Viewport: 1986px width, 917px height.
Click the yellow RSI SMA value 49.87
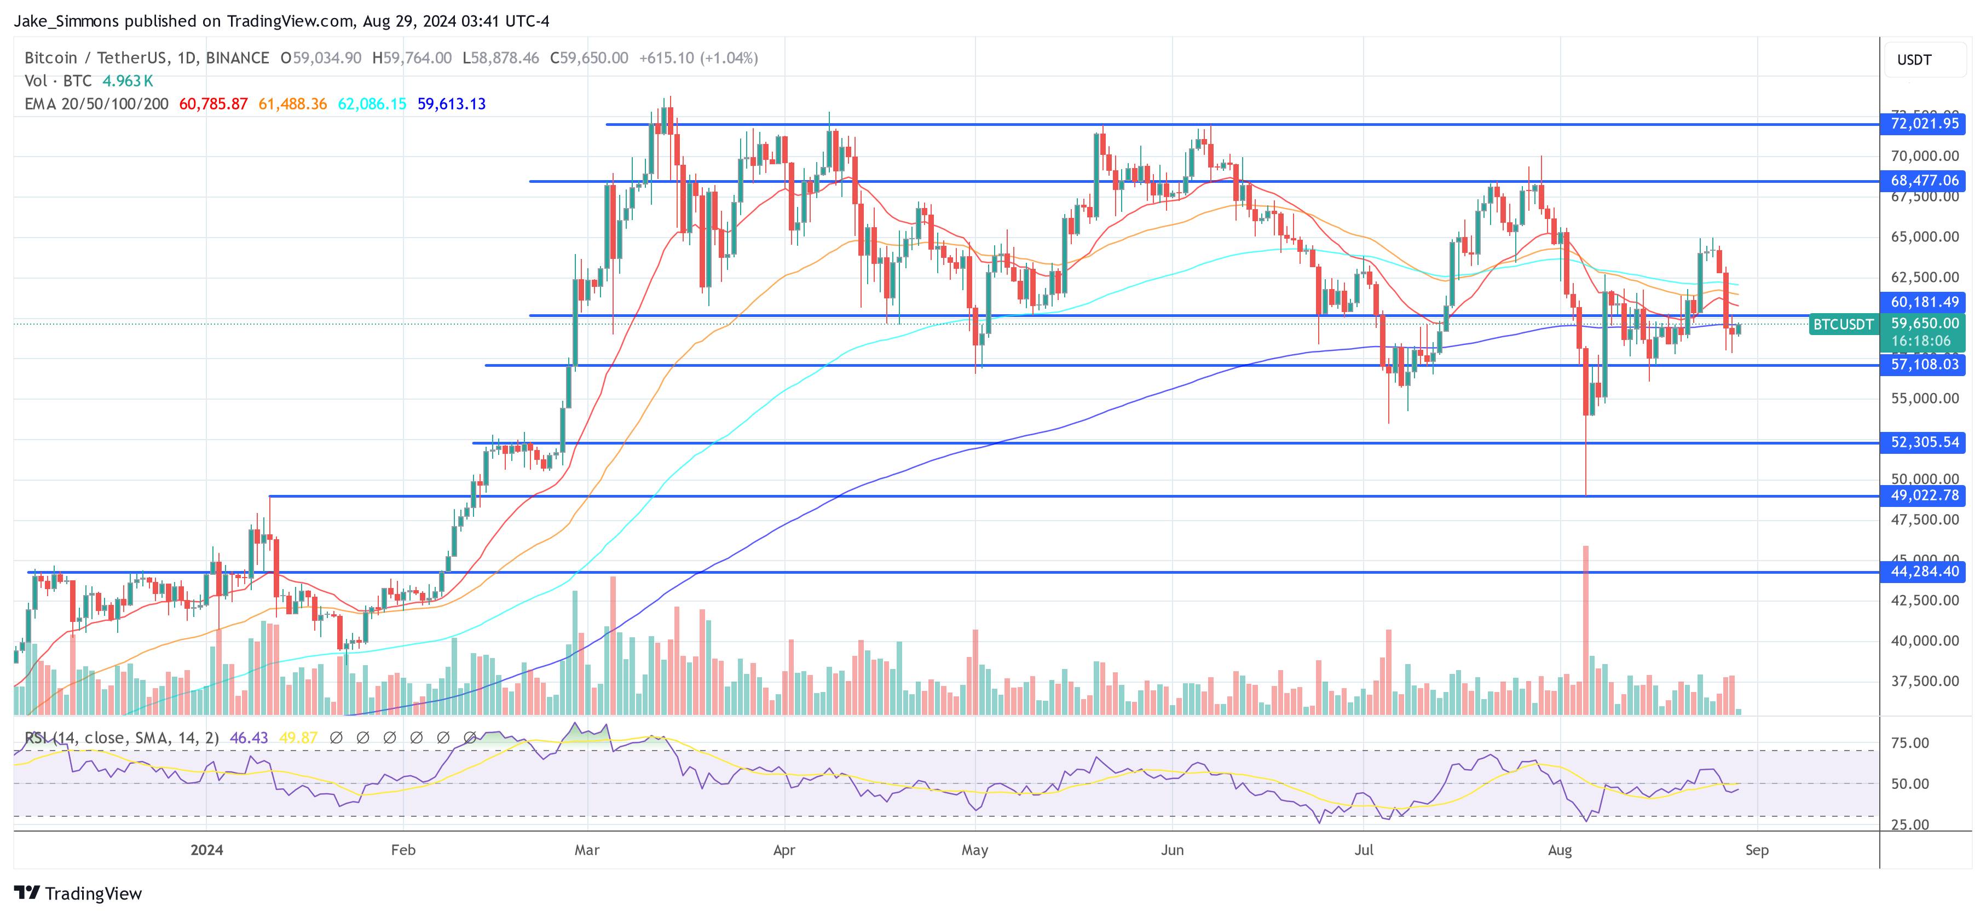298,738
